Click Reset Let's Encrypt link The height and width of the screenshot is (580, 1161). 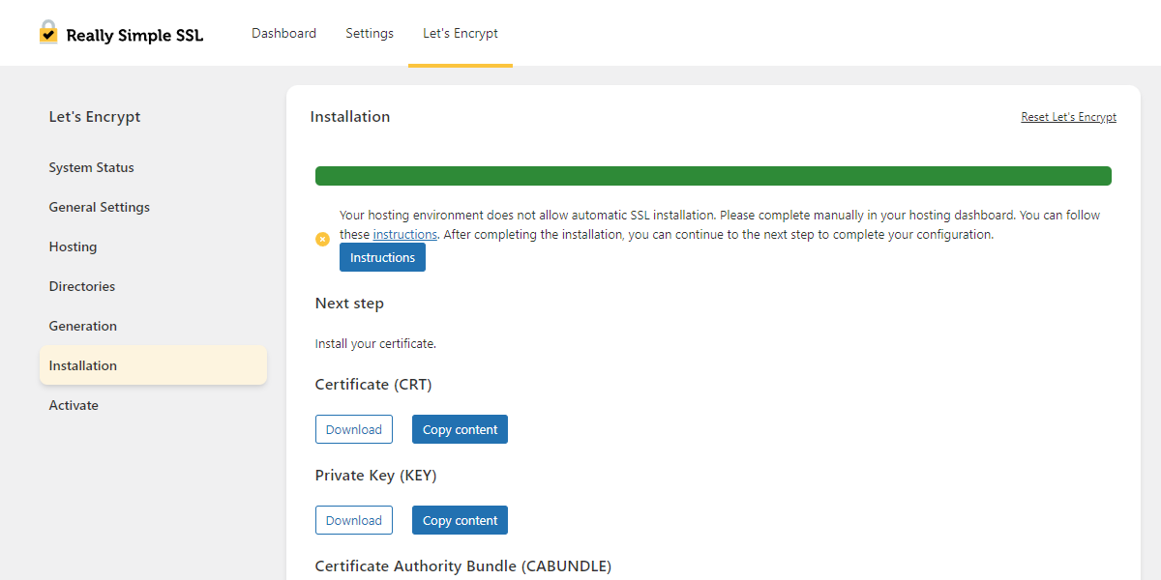[x=1068, y=117]
